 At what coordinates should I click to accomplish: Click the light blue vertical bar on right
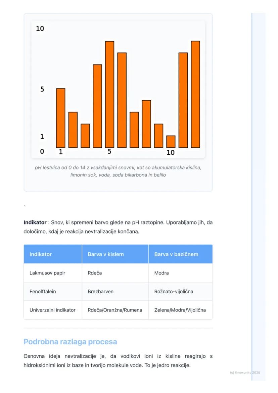[258, 197]
